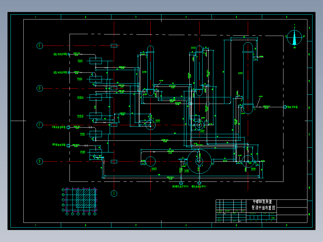Select the P0103B pump rectangle
Image resolution: width=323 pixels, height=242 pixels.
(96, 116)
